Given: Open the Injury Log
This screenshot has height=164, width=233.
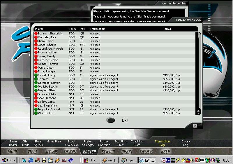Looking at the screenshot, I should (186, 143).
